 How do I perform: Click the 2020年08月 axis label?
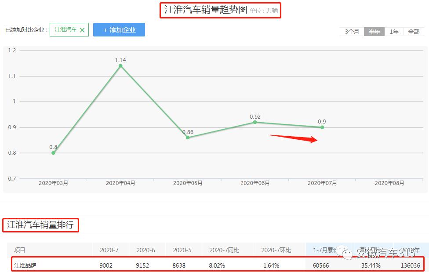click(389, 182)
